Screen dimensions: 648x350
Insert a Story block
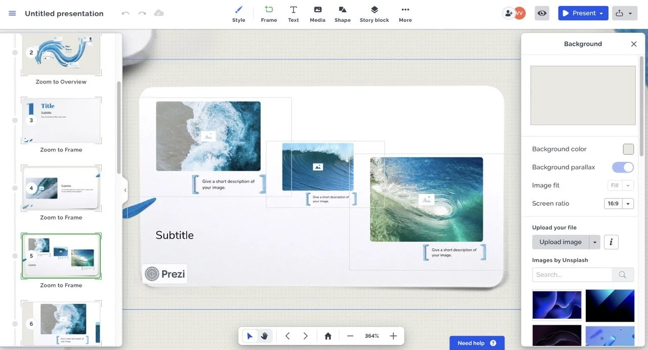(x=374, y=13)
